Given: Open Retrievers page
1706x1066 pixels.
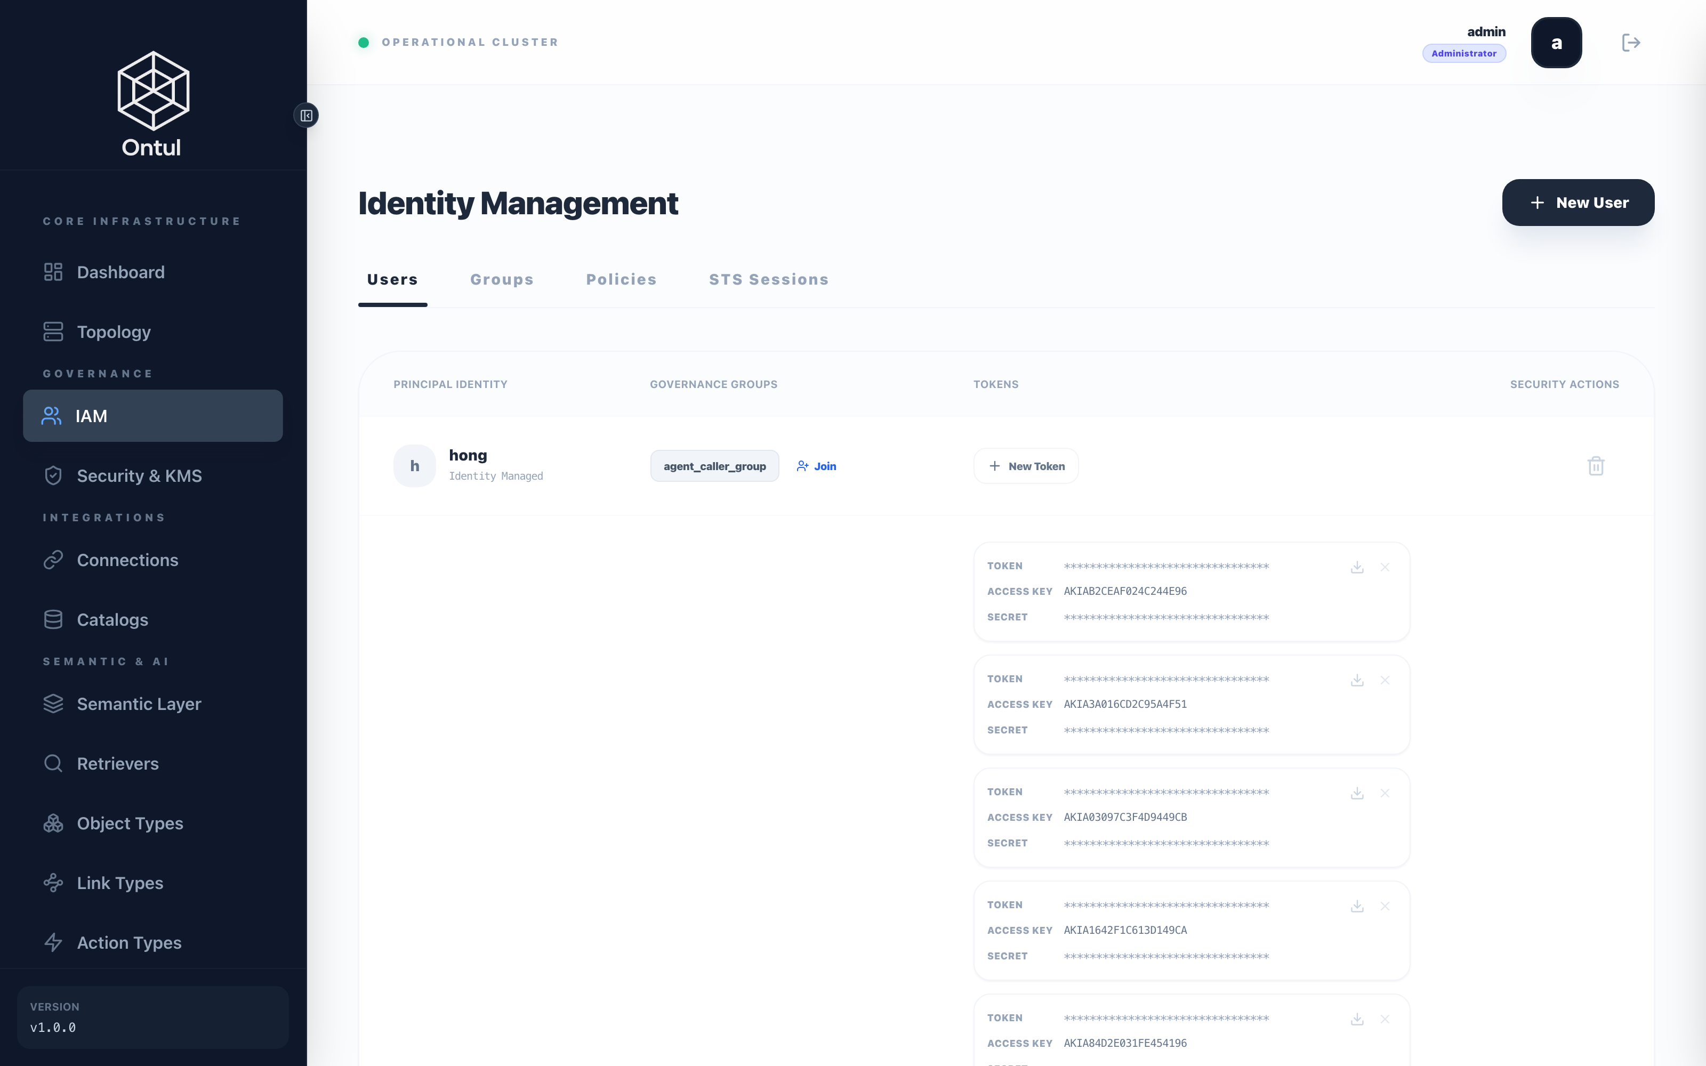Looking at the screenshot, I should tap(153, 763).
